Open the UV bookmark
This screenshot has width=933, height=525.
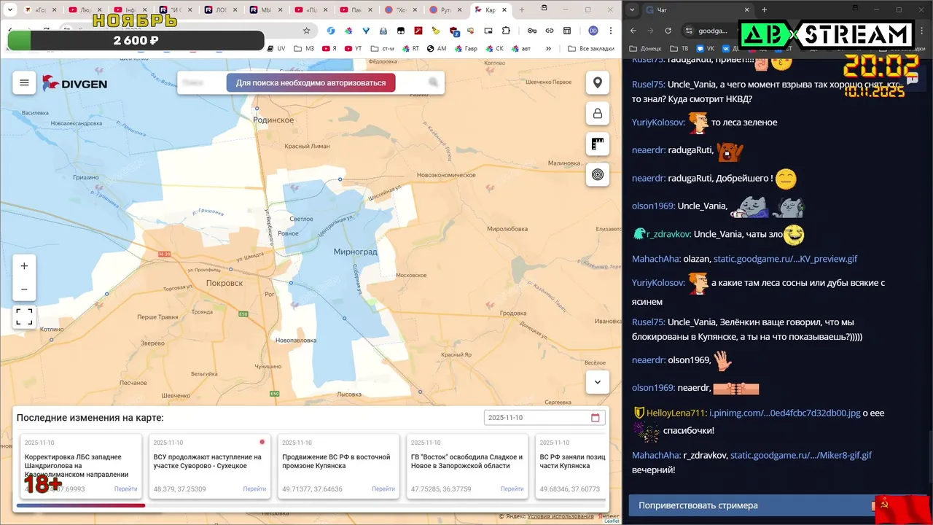276,48
